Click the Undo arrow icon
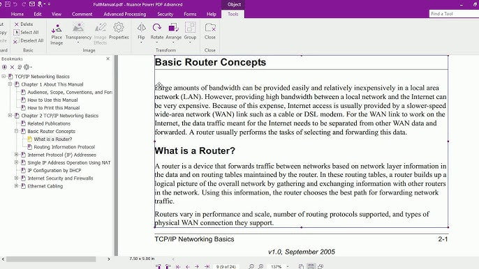Image resolution: width=479 pixels, height=269 pixels. (15, 4)
